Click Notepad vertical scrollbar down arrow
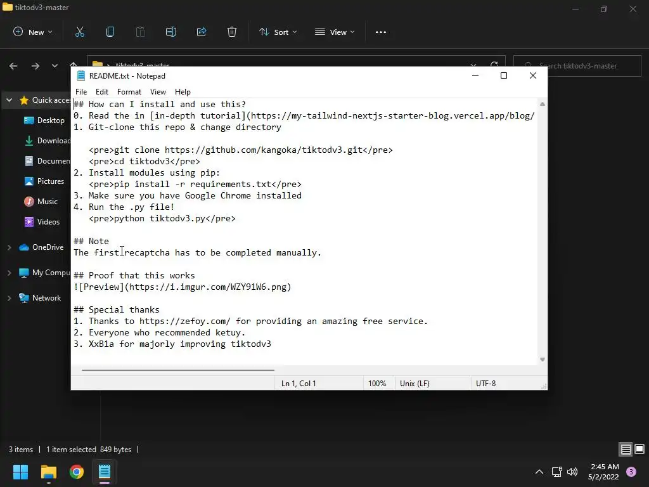The image size is (649, 487). pyautogui.click(x=543, y=360)
